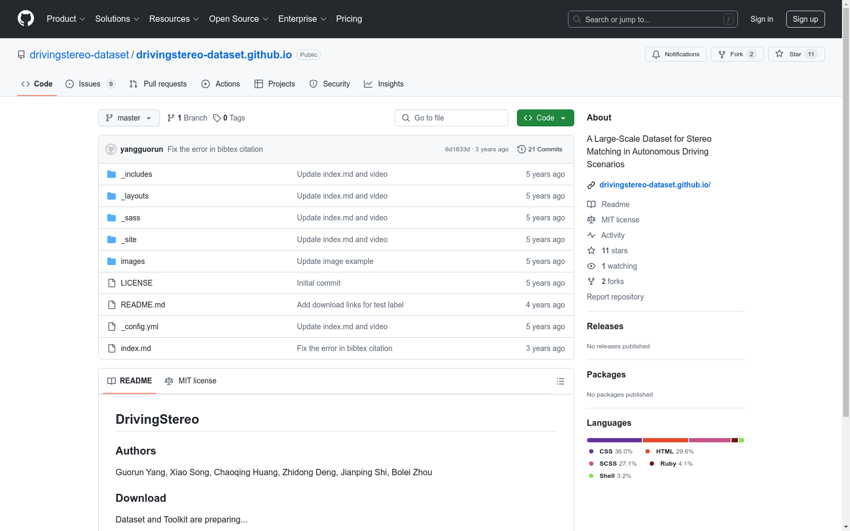The image size is (850, 531).
Task: Focus the Go to file search field
Action: (452, 118)
